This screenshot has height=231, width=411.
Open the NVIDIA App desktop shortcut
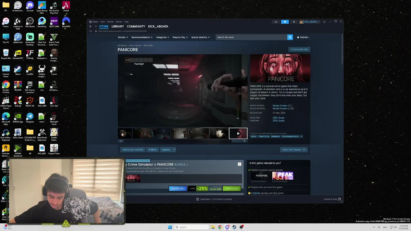[x=18, y=118]
